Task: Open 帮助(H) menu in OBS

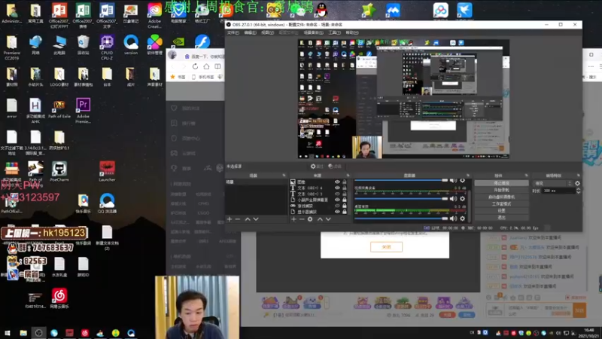Action: click(x=352, y=32)
